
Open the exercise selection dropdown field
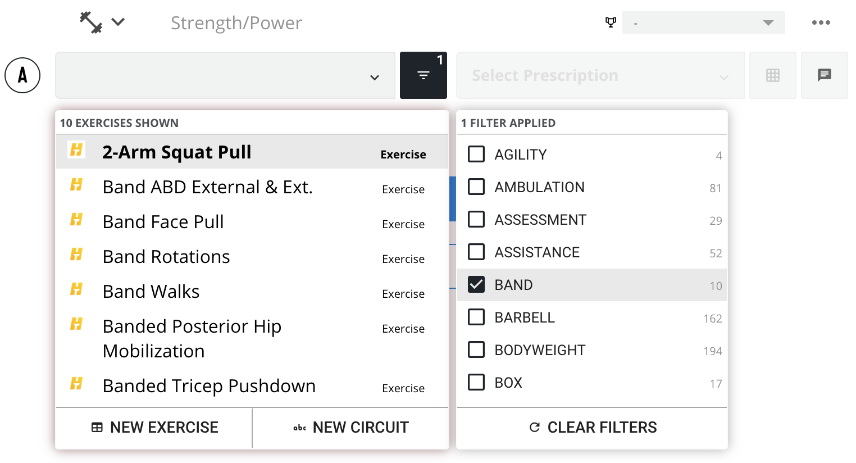tap(225, 75)
